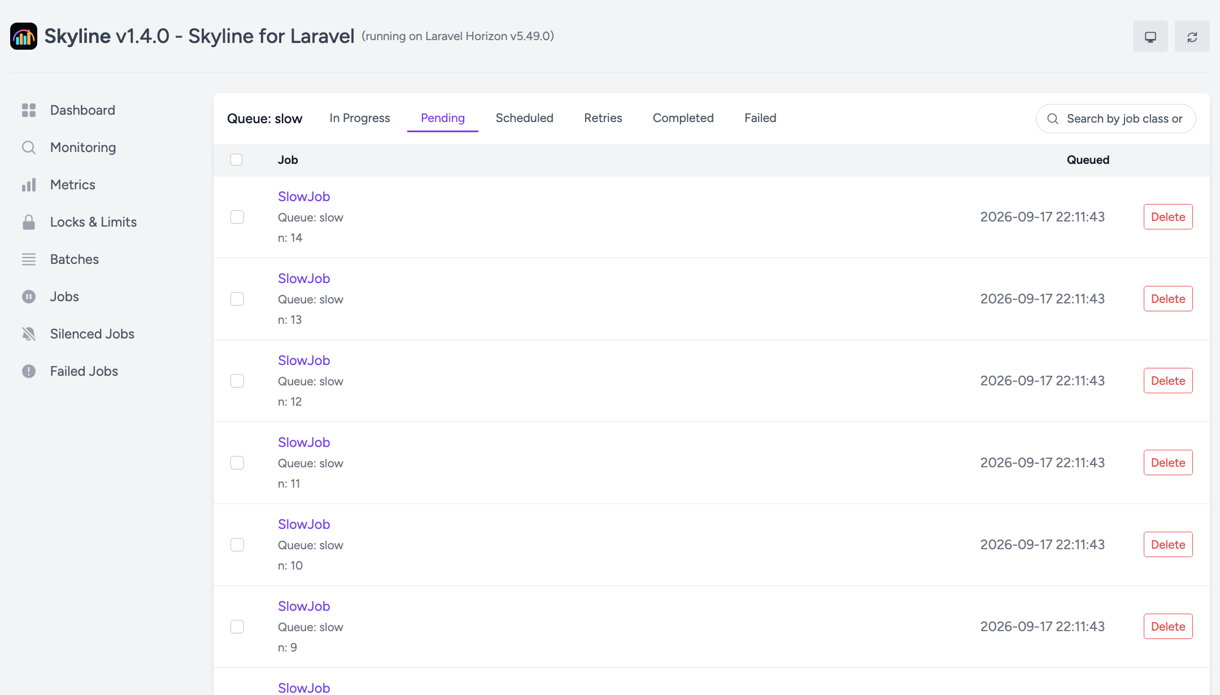The width and height of the screenshot is (1220, 695).
Task: Delete the SlowJob with n: 14
Action: point(1168,217)
